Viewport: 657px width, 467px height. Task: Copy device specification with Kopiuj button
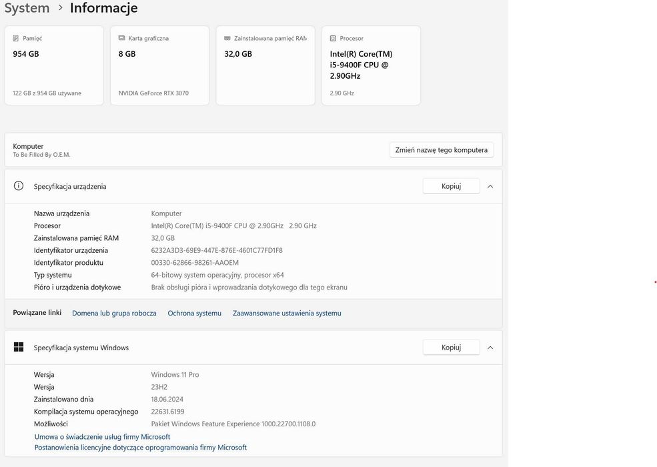tap(451, 186)
